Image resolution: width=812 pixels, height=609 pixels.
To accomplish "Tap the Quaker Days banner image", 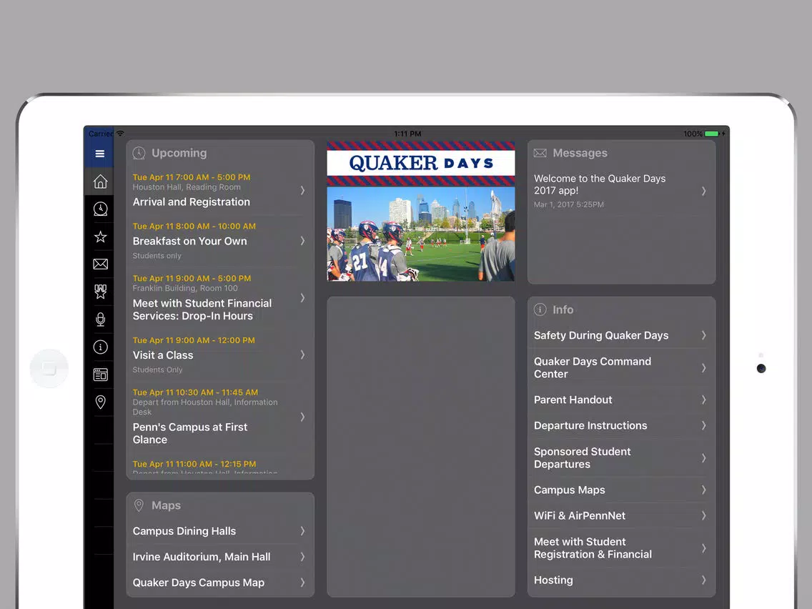I will coord(421,212).
